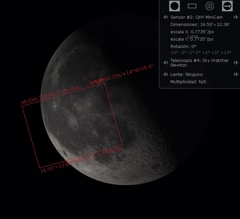Choose the previous lens

165,74
